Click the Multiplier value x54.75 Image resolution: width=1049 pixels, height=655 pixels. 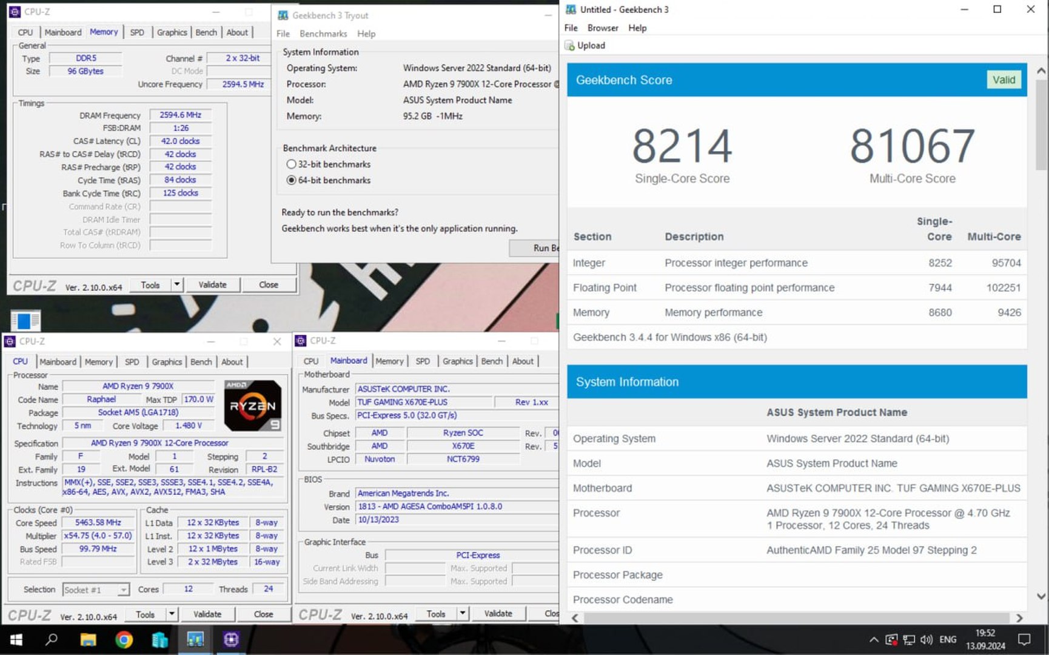pyautogui.click(x=98, y=536)
